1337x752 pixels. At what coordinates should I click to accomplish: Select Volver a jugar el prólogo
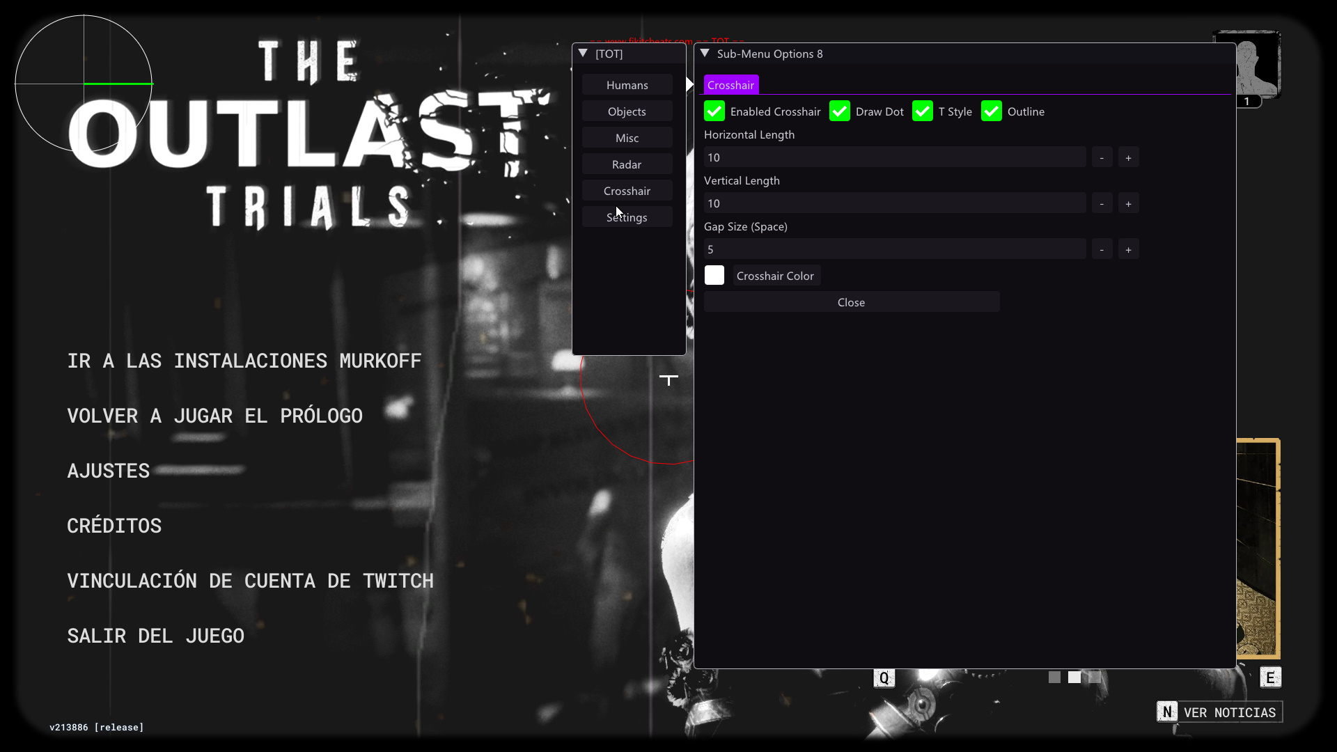(x=215, y=416)
